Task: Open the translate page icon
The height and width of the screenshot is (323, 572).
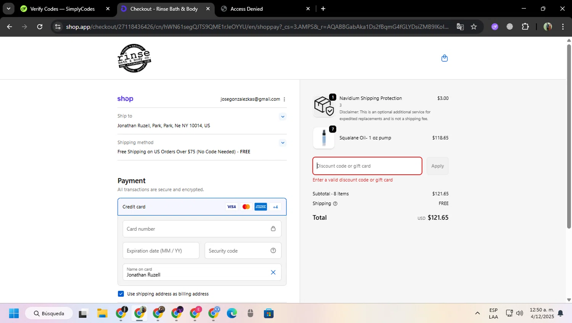Action: [x=460, y=27]
